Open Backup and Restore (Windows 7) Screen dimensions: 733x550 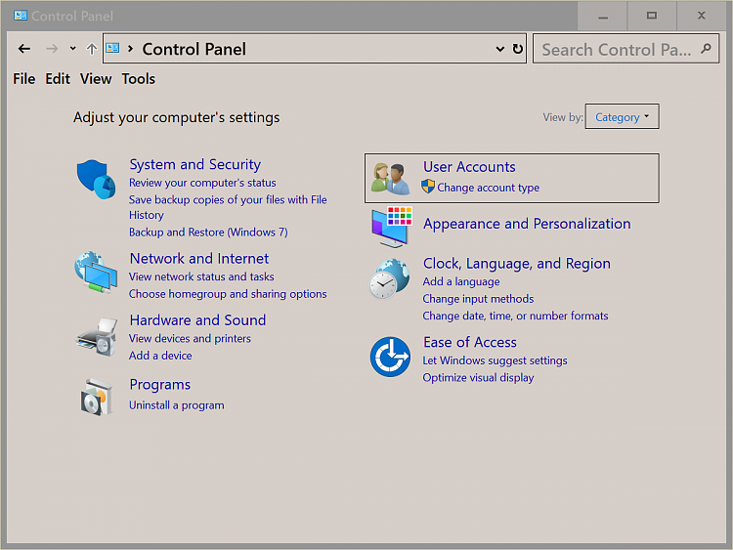click(208, 233)
